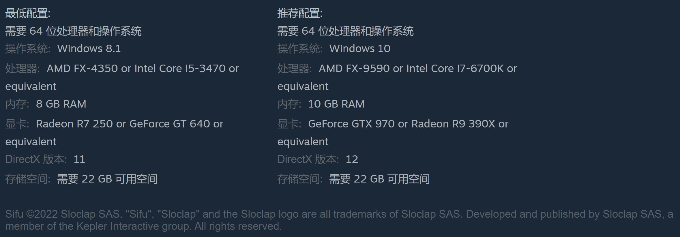Click the 最低配置 heading

tap(28, 13)
